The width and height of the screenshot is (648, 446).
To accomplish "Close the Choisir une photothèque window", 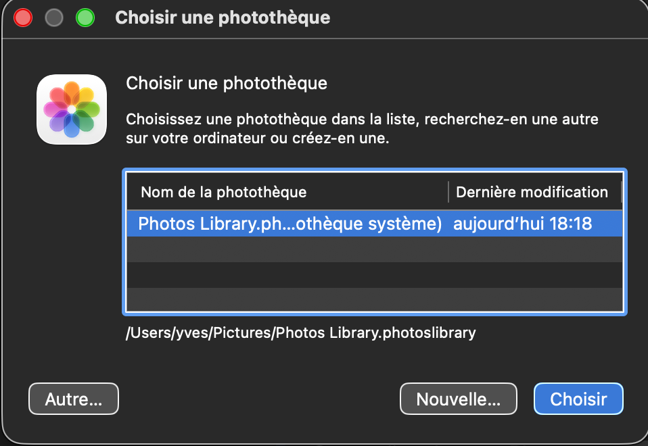I will pos(23,18).
